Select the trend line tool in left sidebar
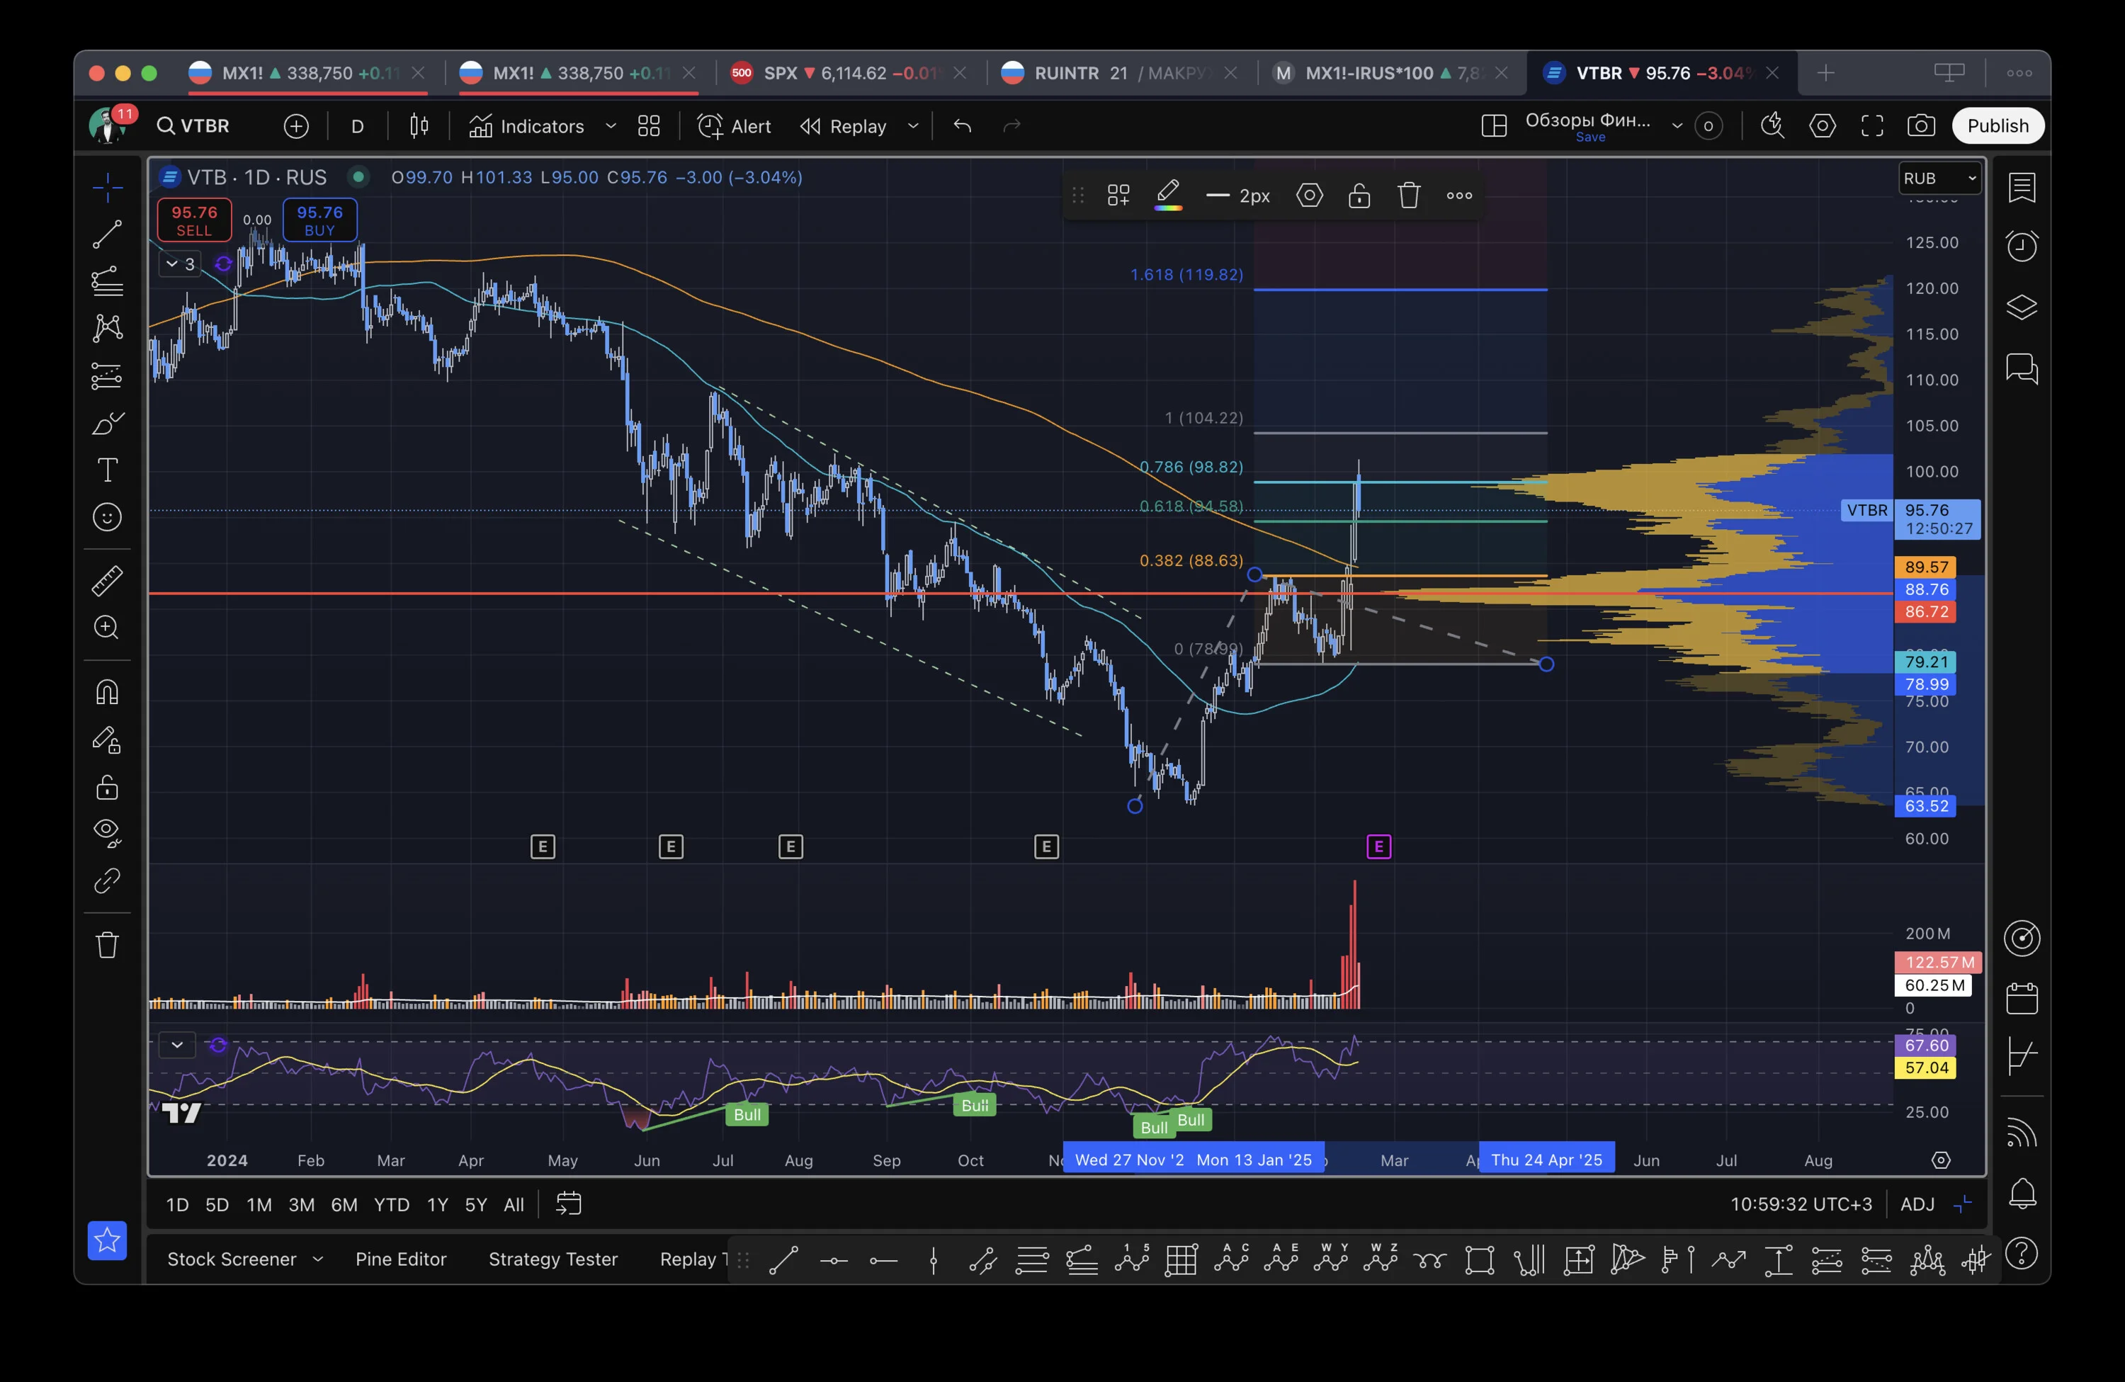2125x1382 pixels. coord(107,234)
